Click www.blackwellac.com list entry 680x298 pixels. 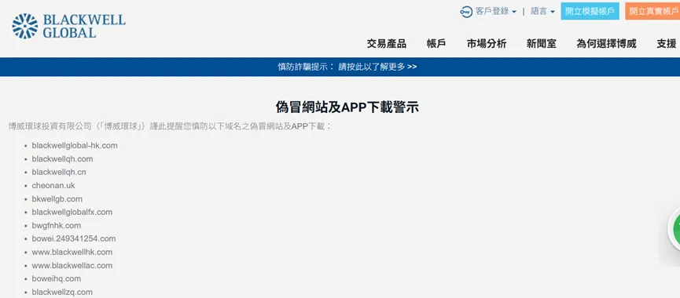(72, 266)
